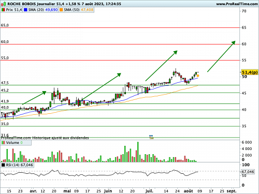Click the 100 mark on the RSI axis
This screenshot has width=259, height=194.
pyautogui.click(x=246, y=165)
